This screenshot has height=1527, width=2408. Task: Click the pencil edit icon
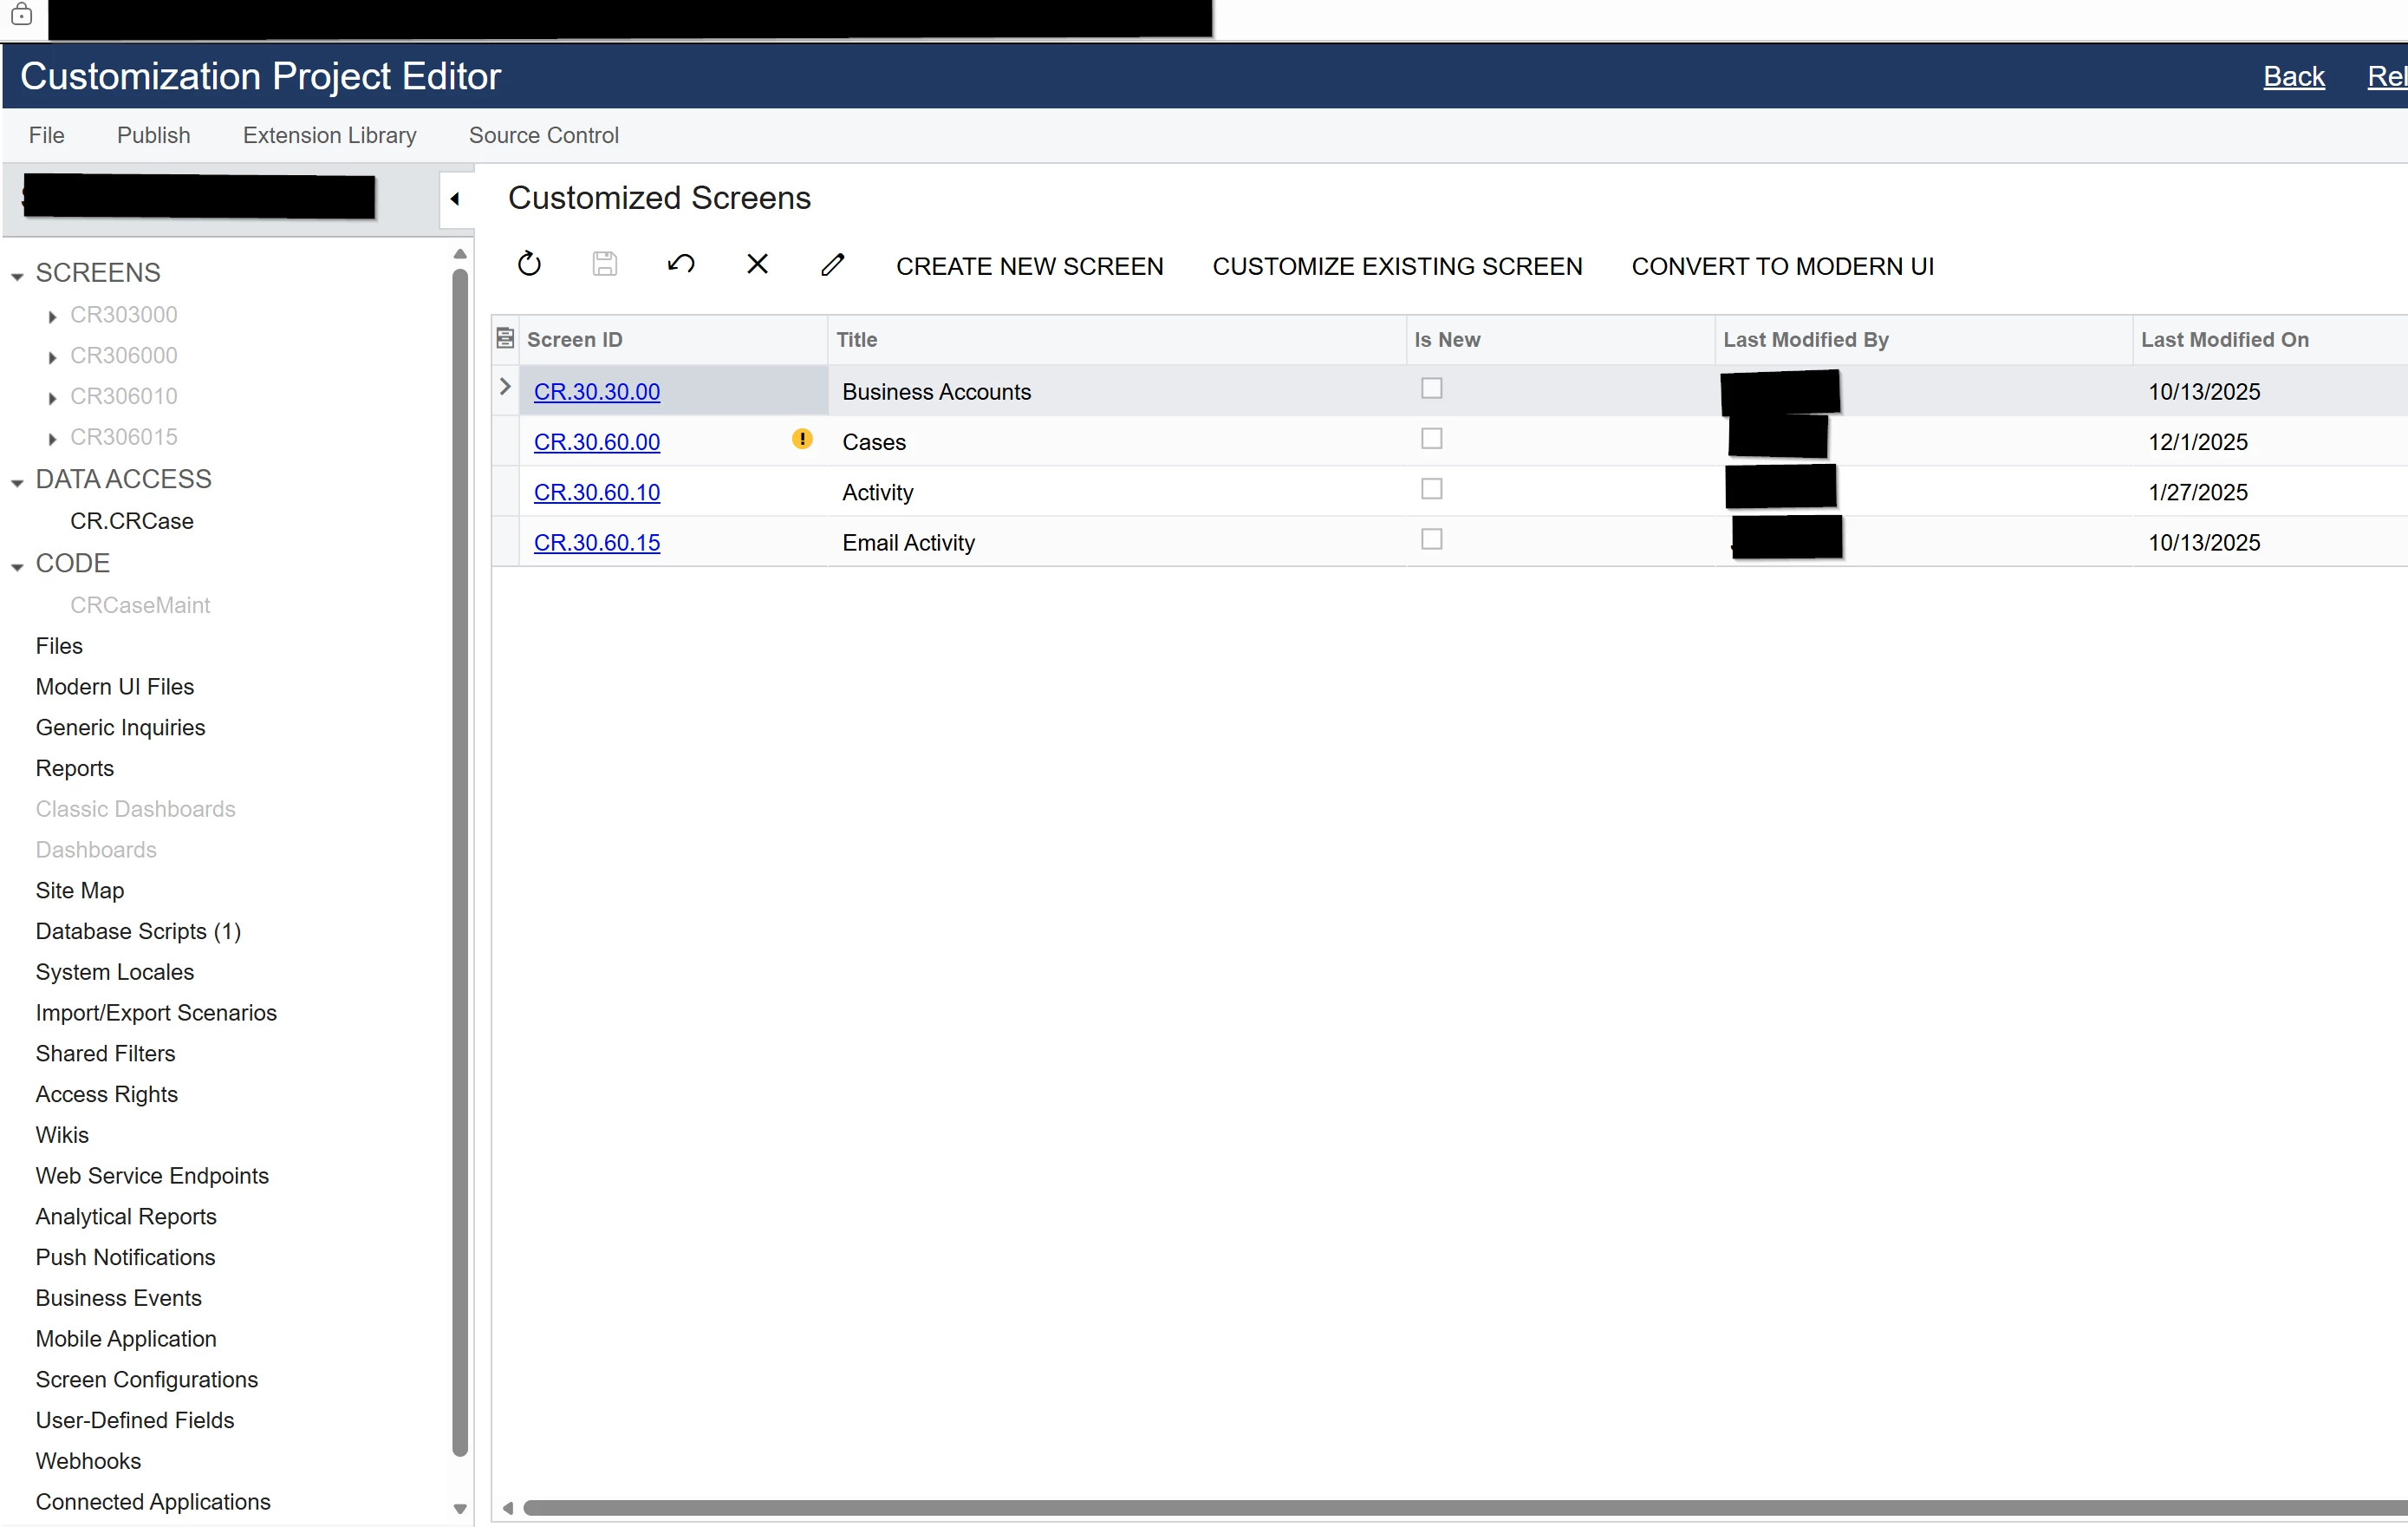[x=832, y=264]
